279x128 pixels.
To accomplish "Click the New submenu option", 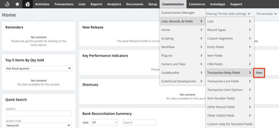I will pyautogui.click(x=259, y=73).
